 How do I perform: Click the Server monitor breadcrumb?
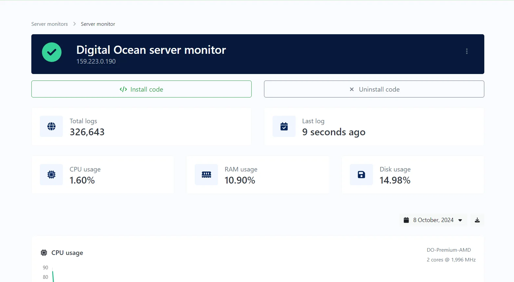point(98,24)
